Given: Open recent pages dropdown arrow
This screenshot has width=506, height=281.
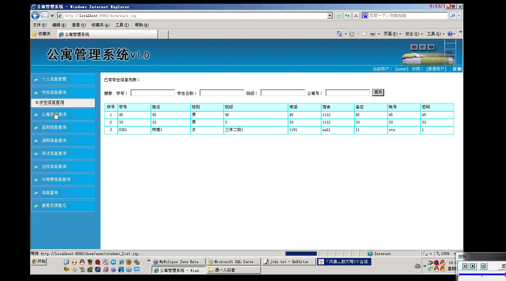Looking at the screenshot, I should pos(52,16).
